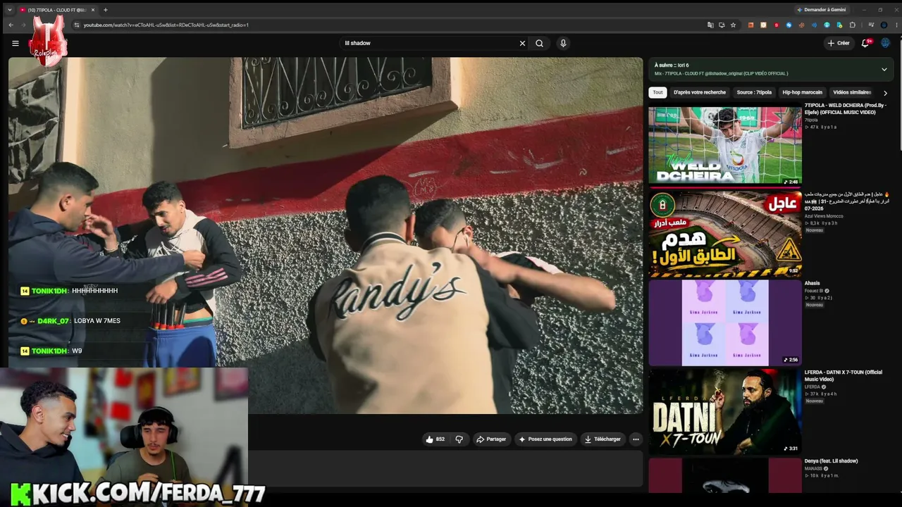Click the YouTube search magnifier button
This screenshot has height=507, width=902.
[539, 43]
